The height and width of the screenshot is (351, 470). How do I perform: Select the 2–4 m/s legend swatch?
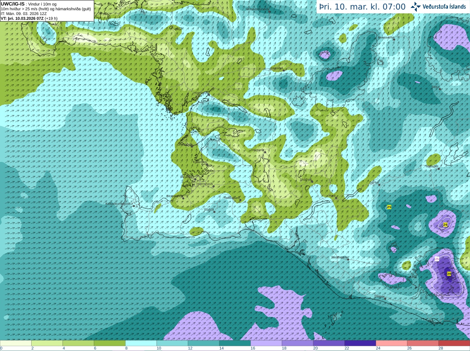pyautogui.click(x=47, y=343)
